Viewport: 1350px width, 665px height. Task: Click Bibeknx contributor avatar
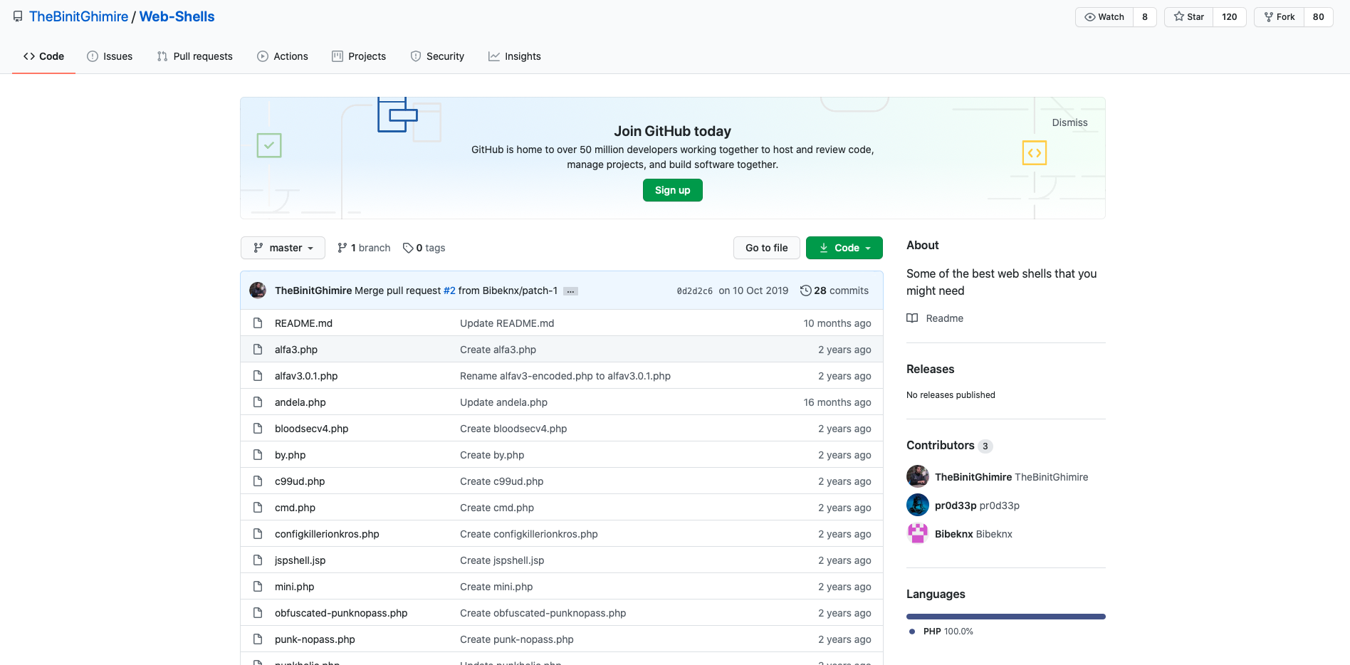[918, 533]
